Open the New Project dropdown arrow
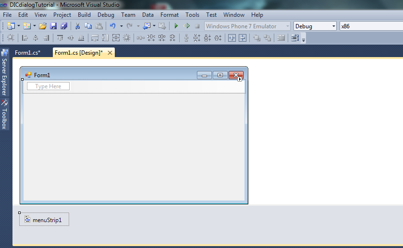 point(19,26)
